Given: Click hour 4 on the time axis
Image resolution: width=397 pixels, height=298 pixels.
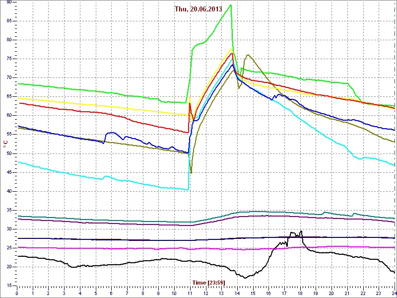Looking at the screenshot, I should click(x=80, y=293).
